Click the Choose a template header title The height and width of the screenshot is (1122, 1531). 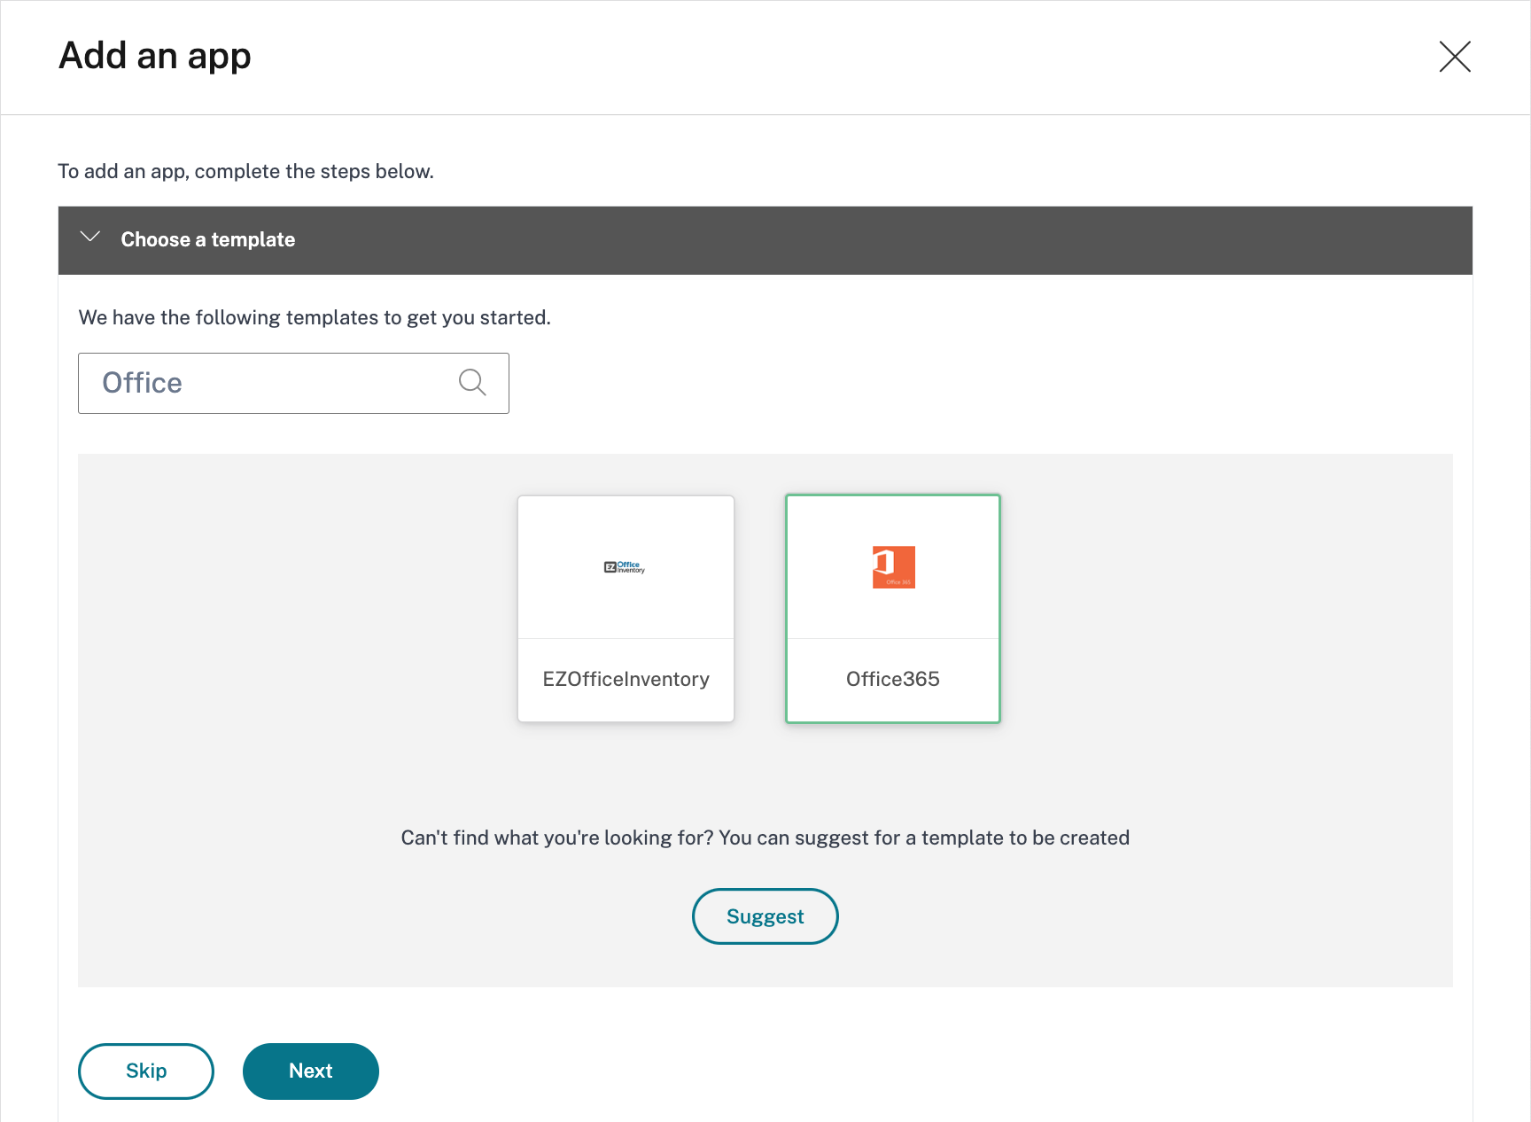208,240
